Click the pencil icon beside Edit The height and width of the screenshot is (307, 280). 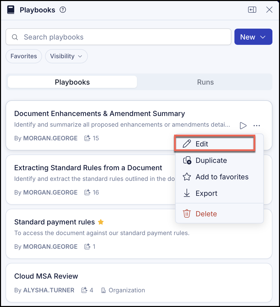(187, 144)
